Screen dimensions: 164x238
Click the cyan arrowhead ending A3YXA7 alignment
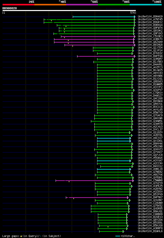coord(130,161)
